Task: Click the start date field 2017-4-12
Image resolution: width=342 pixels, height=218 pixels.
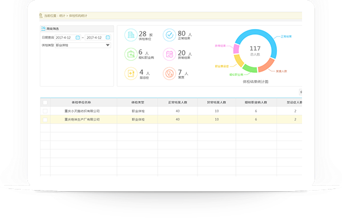Action: [x=68, y=38]
